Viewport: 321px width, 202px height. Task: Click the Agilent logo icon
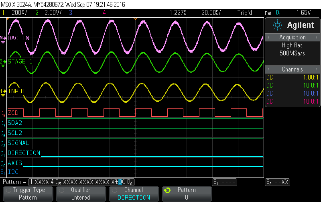pyautogui.click(x=277, y=25)
